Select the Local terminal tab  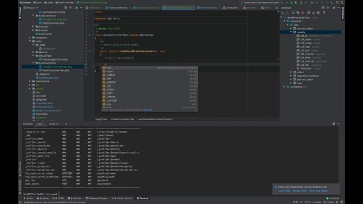(39, 124)
